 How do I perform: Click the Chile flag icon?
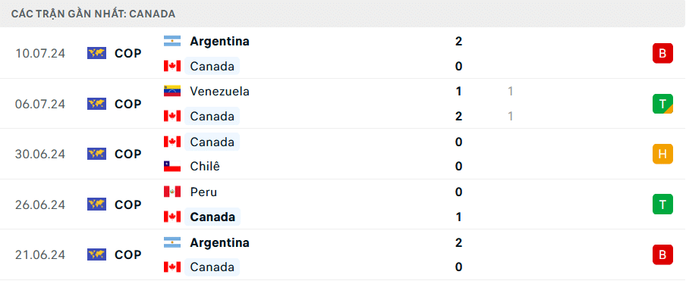coord(172,166)
